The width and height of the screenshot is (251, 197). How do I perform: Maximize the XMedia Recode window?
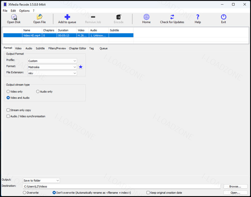pos(233,4)
